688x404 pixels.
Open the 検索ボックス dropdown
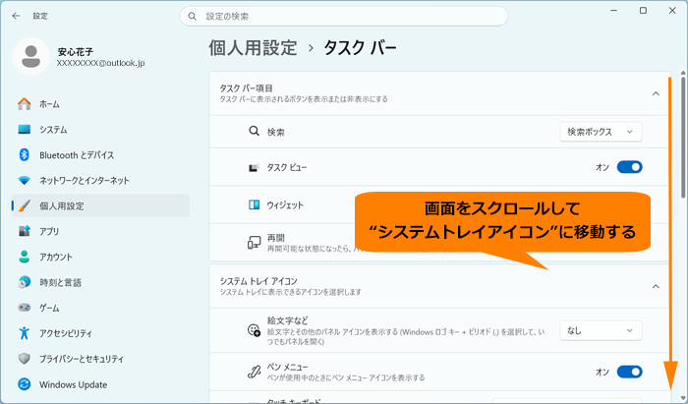coord(601,132)
